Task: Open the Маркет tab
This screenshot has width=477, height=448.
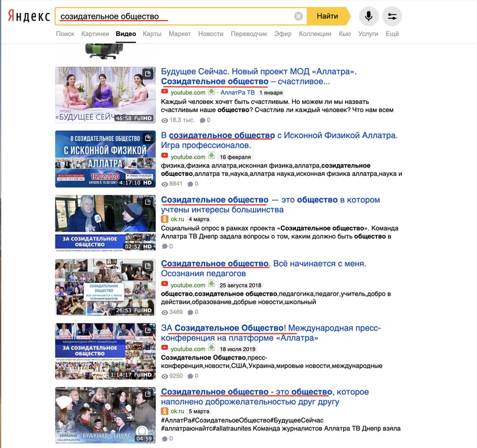Action: pyautogui.click(x=180, y=34)
